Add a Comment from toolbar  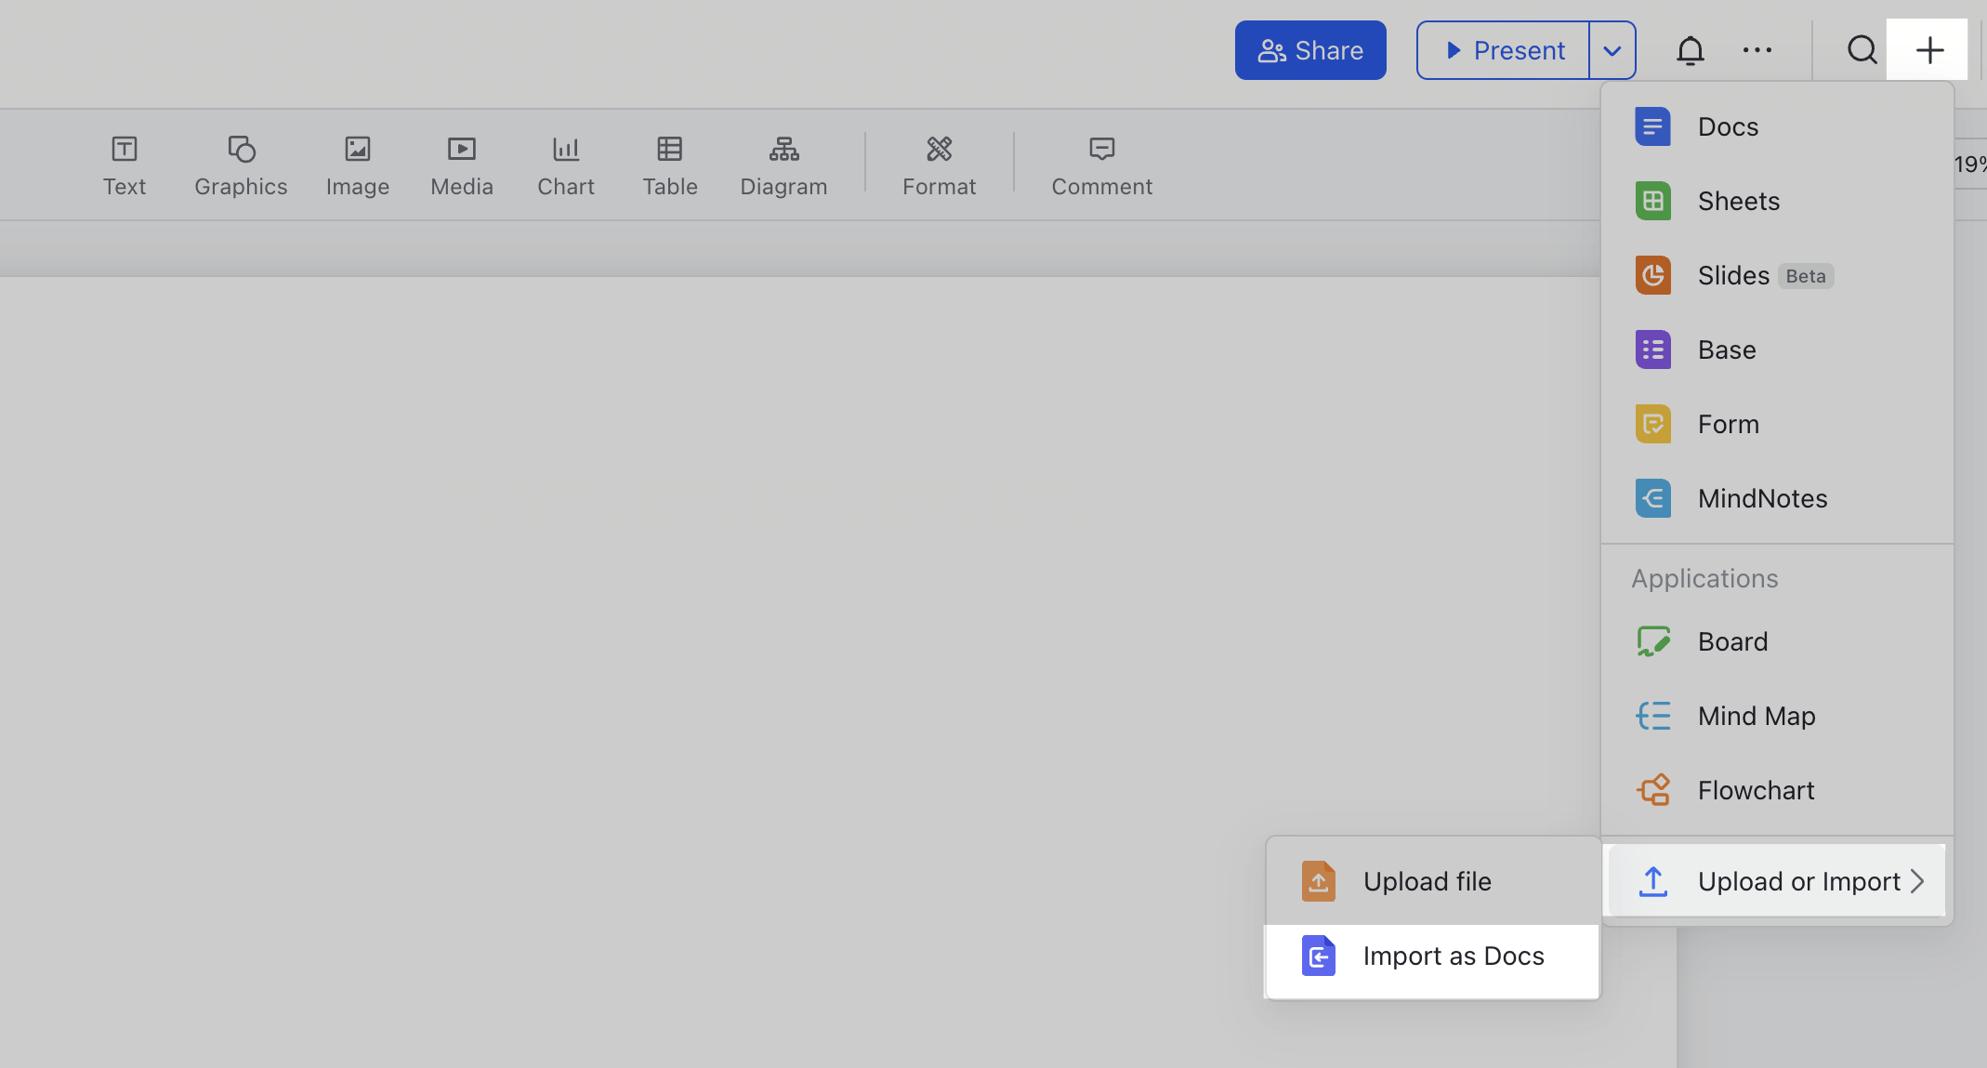point(1101,165)
